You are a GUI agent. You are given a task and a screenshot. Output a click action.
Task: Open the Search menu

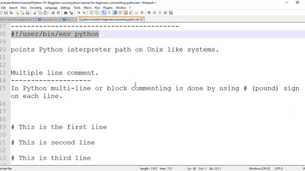13,8
